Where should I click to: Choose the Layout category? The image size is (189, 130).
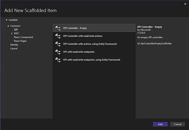pyautogui.click(x=14, y=48)
